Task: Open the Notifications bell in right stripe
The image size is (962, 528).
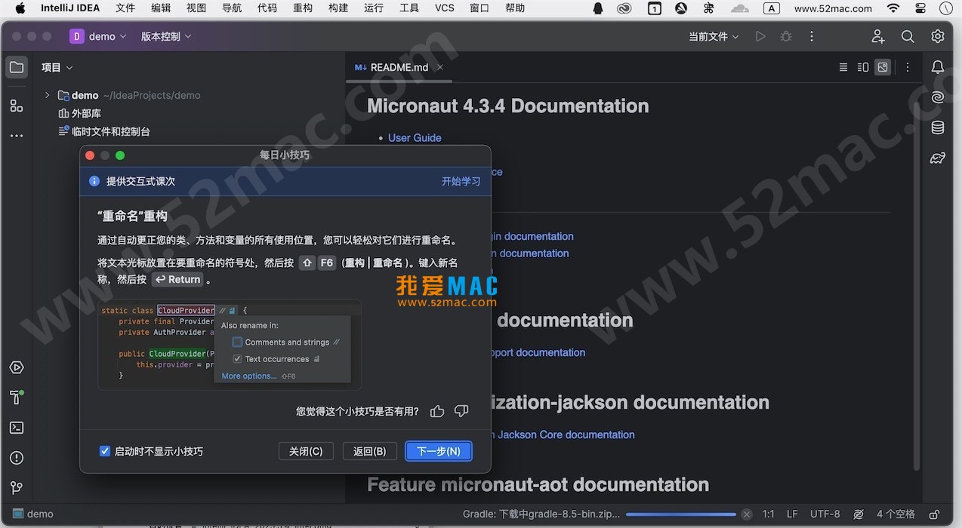Action: point(938,67)
